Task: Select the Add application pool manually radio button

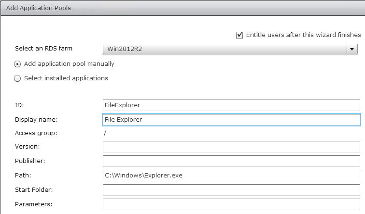Action: coord(17,64)
